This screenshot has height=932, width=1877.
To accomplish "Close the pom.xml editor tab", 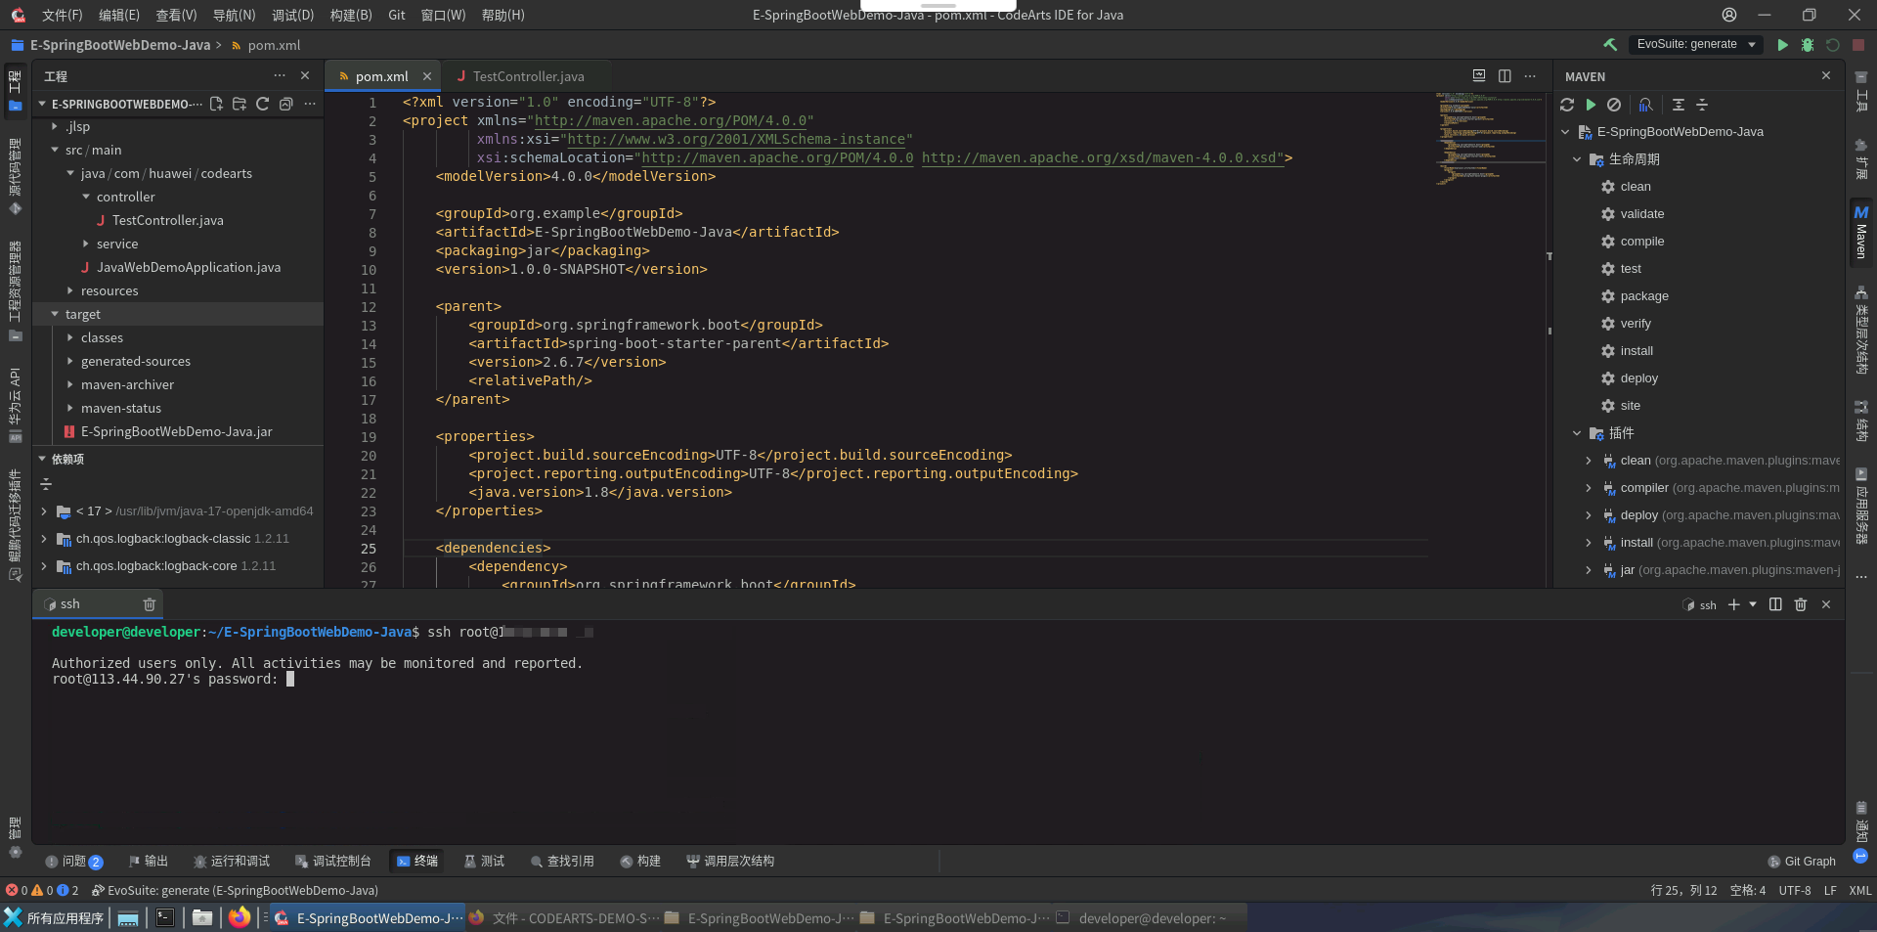I will point(427,76).
